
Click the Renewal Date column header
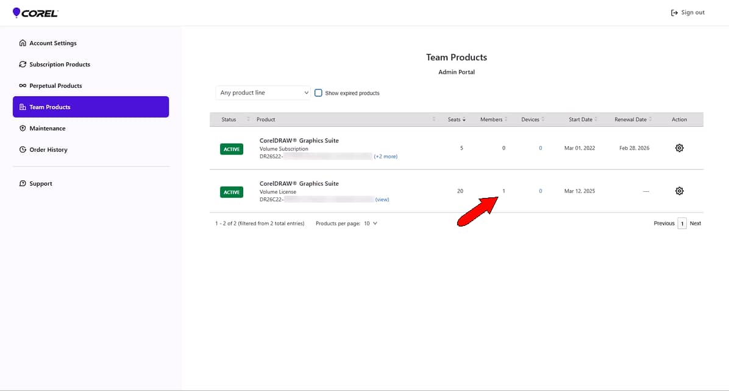[630, 119]
